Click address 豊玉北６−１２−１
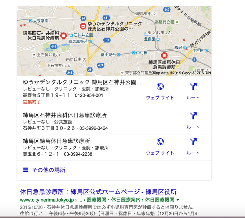The image size is (245, 218). point(41,154)
